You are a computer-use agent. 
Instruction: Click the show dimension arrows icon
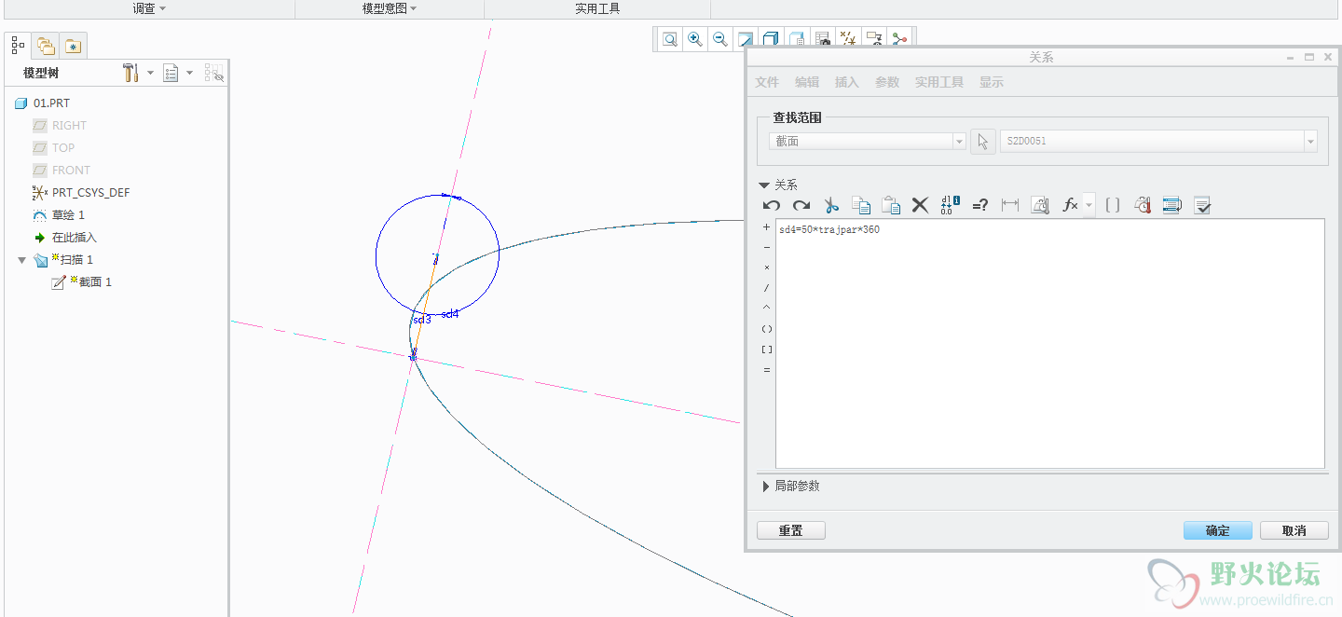(1009, 205)
